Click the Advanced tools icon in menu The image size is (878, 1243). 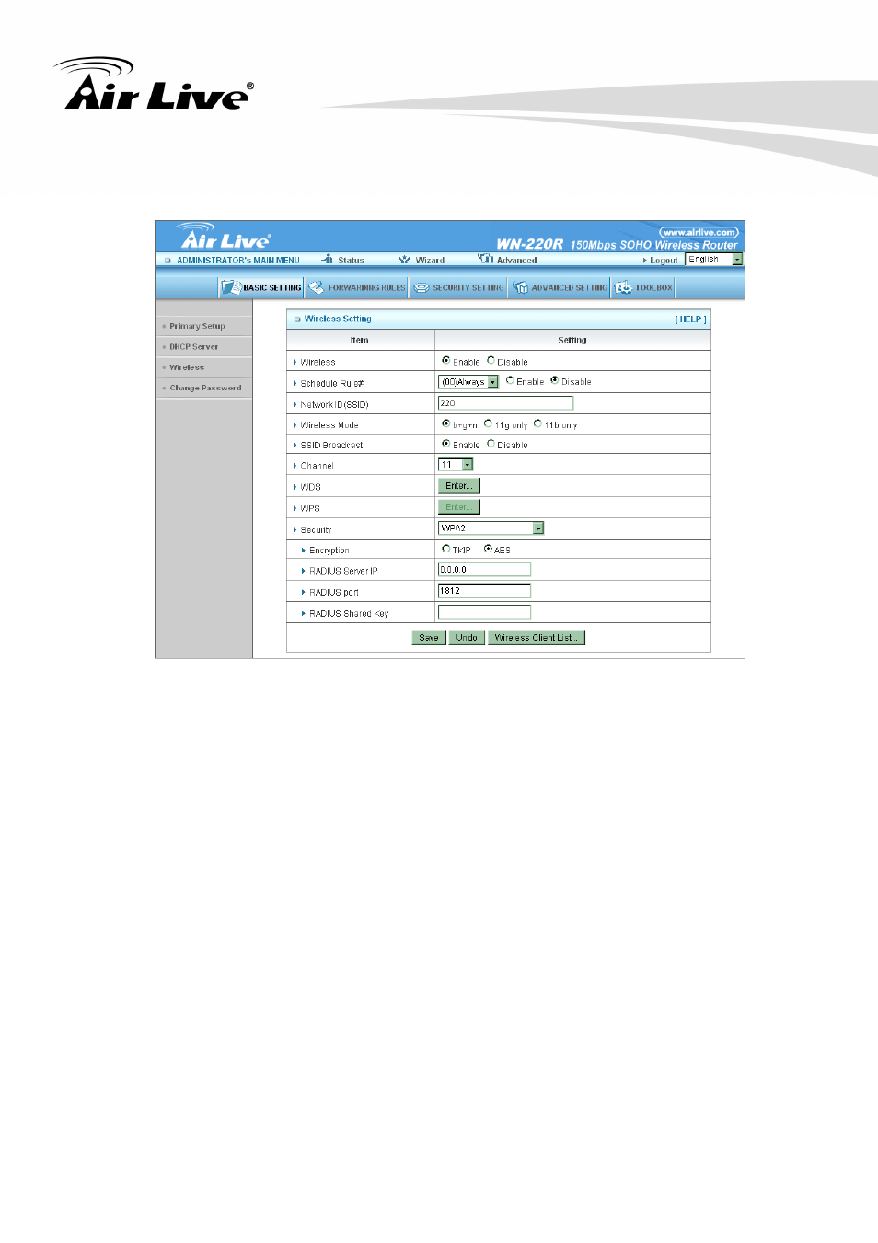click(x=485, y=259)
